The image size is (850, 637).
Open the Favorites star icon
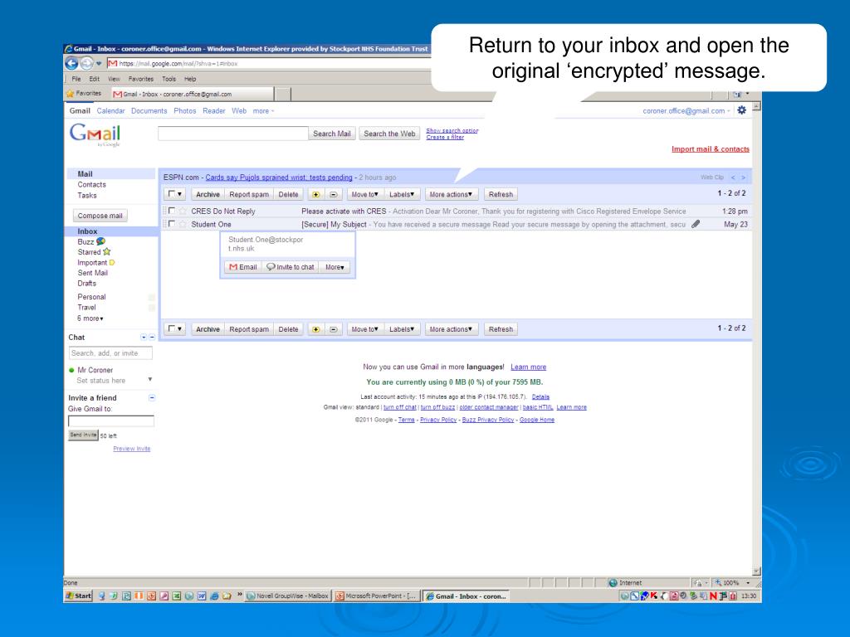click(70, 94)
